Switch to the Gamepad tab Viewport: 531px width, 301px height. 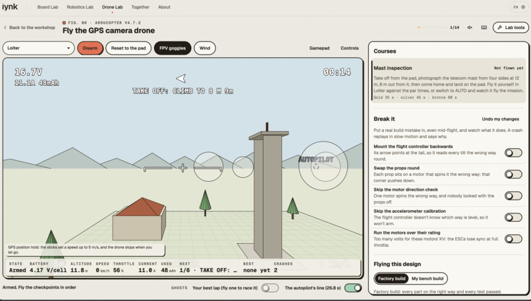tap(320, 48)
